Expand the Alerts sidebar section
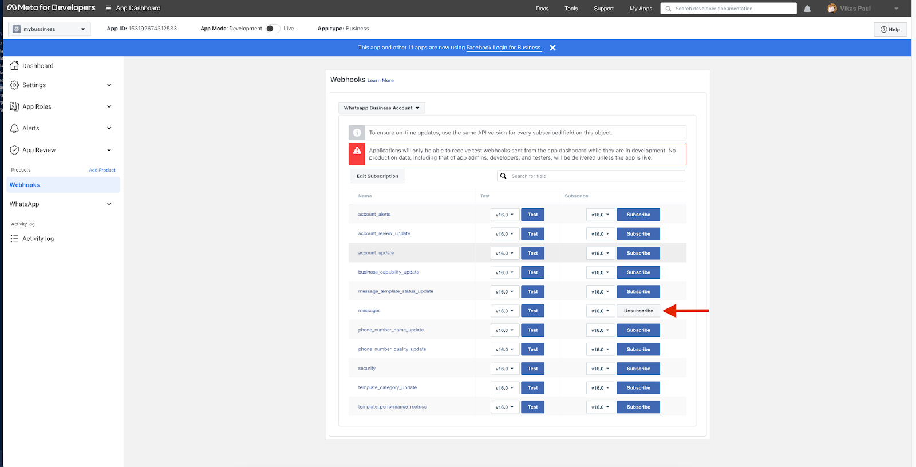The height and width of the screenshot is (467, 916). click(109, 128)
